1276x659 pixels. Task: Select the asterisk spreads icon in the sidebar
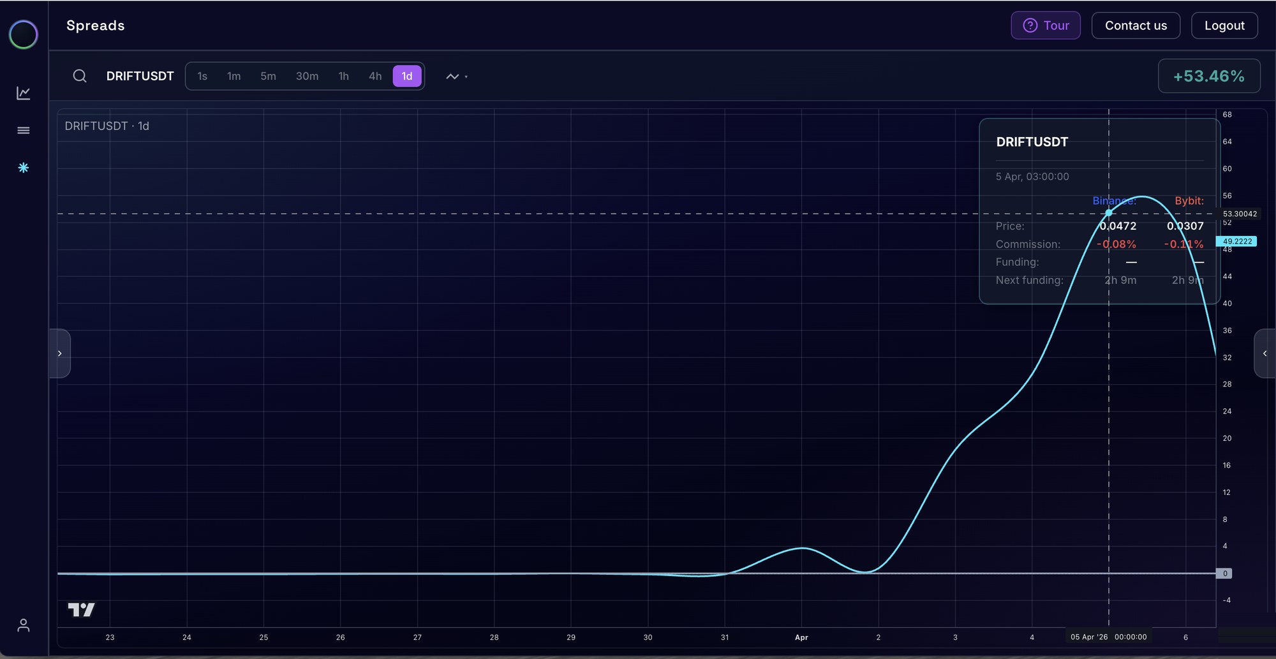[x=24, y=168]
